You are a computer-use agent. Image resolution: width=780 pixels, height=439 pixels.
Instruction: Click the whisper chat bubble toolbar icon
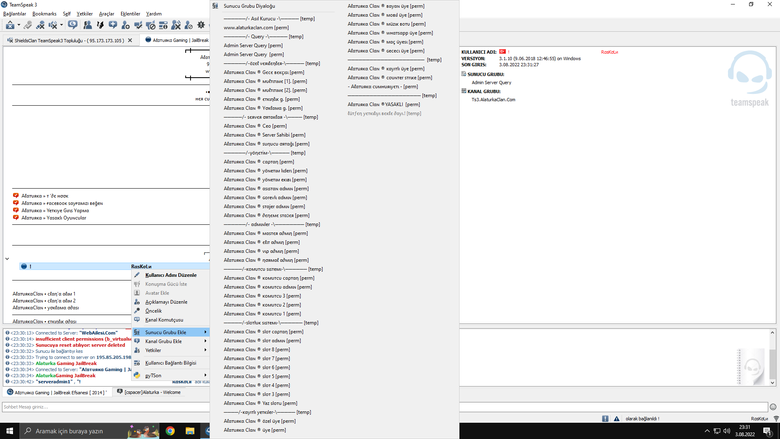73,25
